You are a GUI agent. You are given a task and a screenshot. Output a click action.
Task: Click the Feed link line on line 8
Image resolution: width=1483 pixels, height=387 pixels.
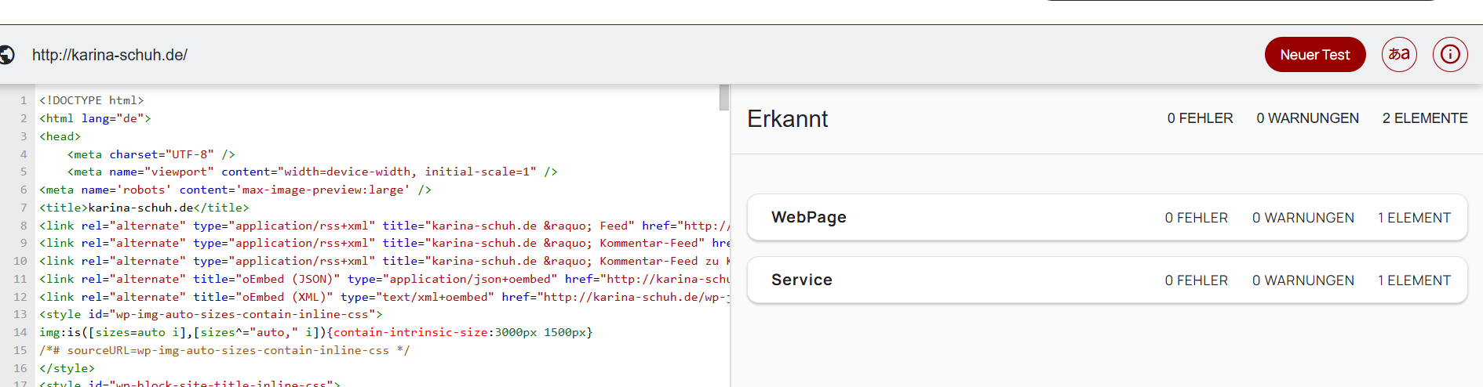pos(384,226)
